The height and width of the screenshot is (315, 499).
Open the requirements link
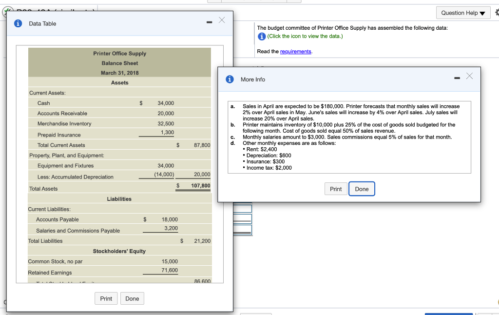pyautogui.click(x=296, y=51)
